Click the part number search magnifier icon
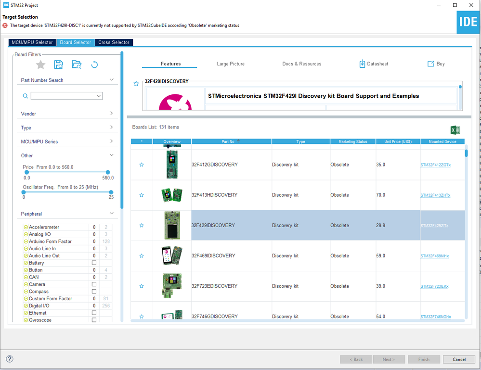The image size is (481, 370). click(x=26, y=96)
